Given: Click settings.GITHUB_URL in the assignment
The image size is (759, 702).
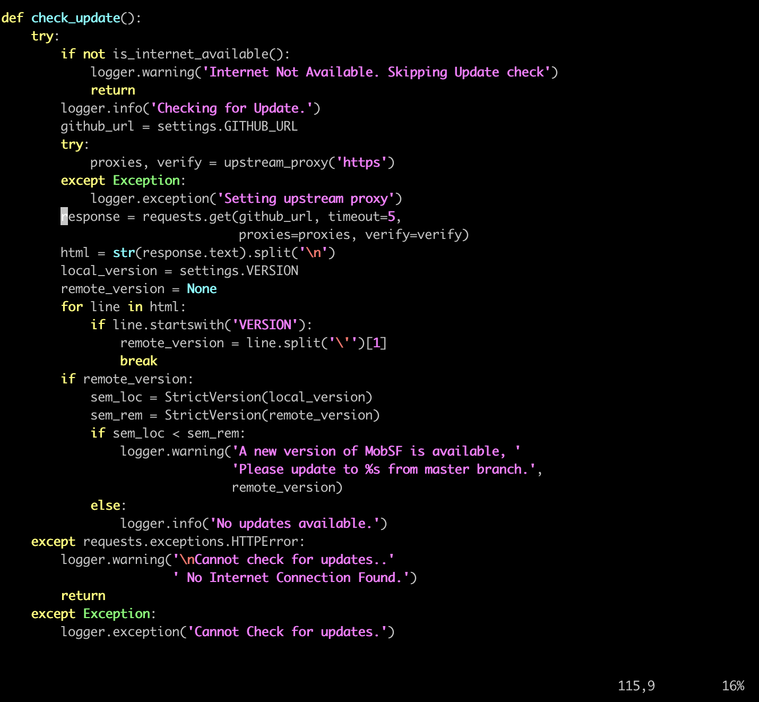Looking at the screenshot, I should point(227,126).
